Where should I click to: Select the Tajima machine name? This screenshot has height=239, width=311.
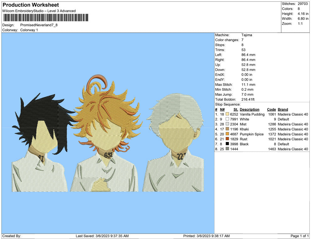coord(247,35)
